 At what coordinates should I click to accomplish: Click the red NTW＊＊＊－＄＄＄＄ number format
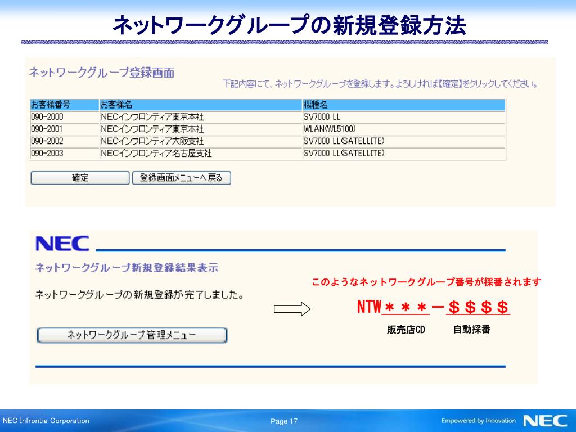(x=433, y=307)
